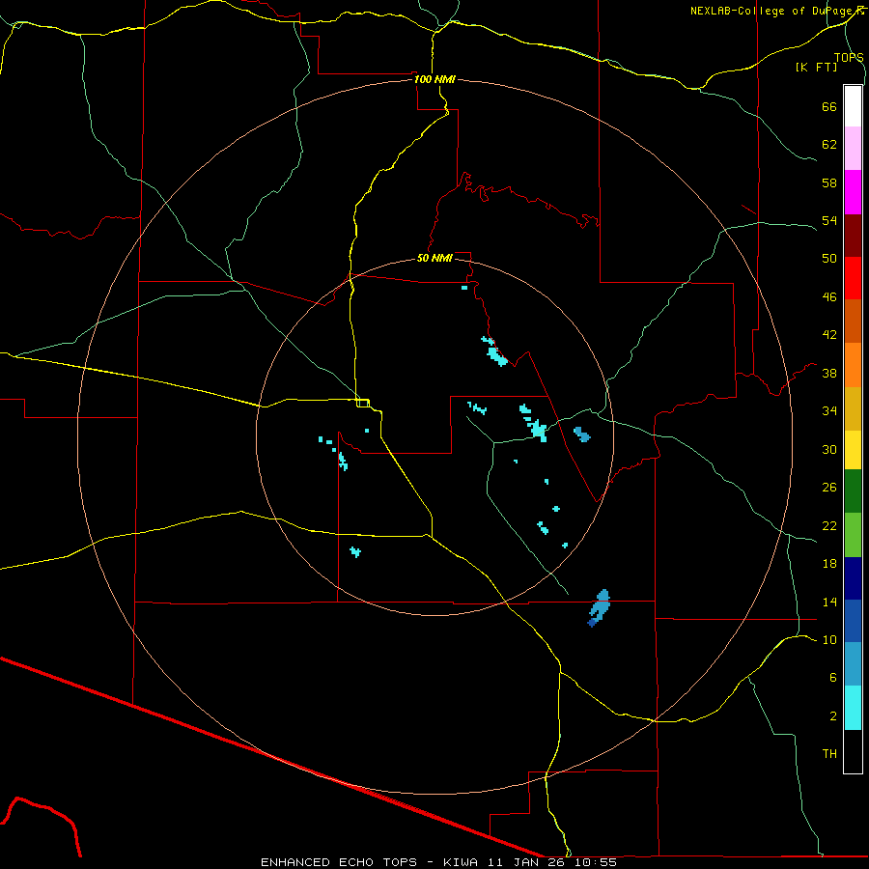This screenshot has width=869, height=869.
Task: Click the white swatch on the tops scale
Action: (853, 106)
